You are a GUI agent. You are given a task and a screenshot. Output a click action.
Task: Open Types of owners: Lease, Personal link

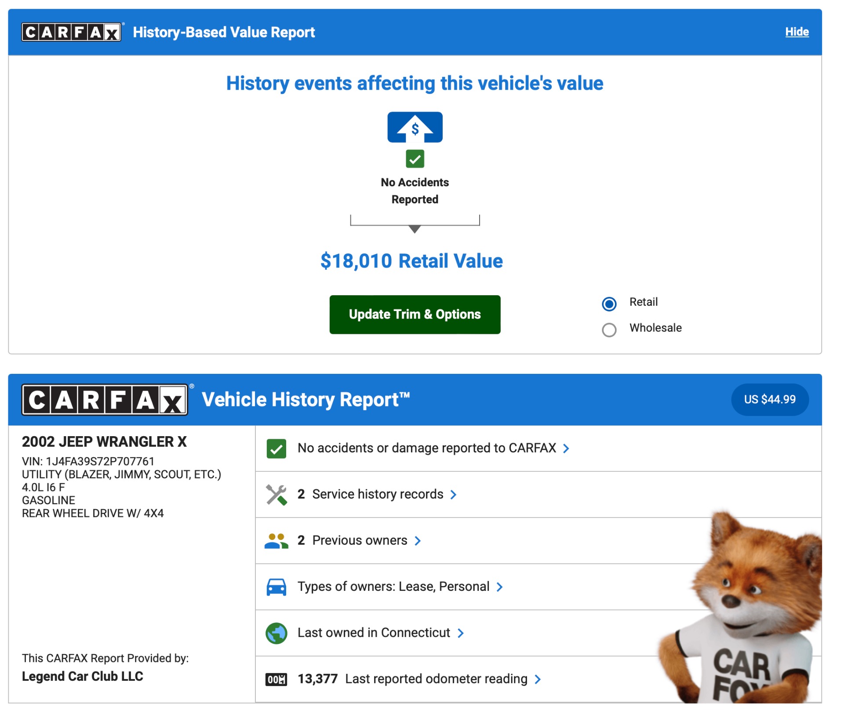(393, 586)
